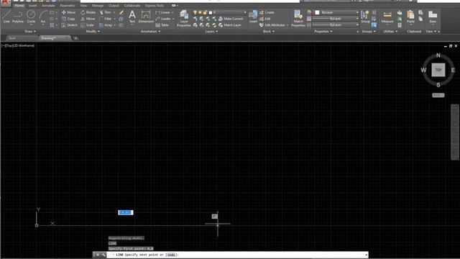The height and width of the screenshot is (259, 460).
Task: Insert a Table
Action: tap(162, 25)
